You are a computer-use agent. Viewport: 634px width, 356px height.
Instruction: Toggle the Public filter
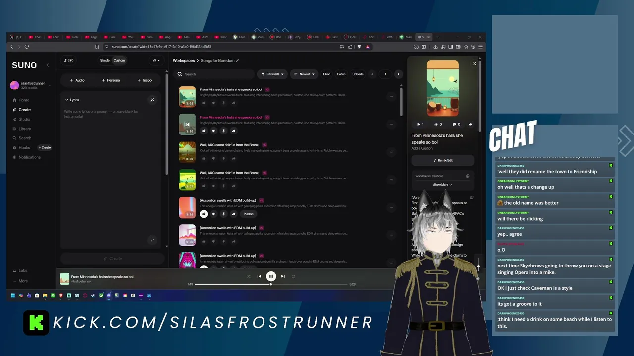point(341,74)
